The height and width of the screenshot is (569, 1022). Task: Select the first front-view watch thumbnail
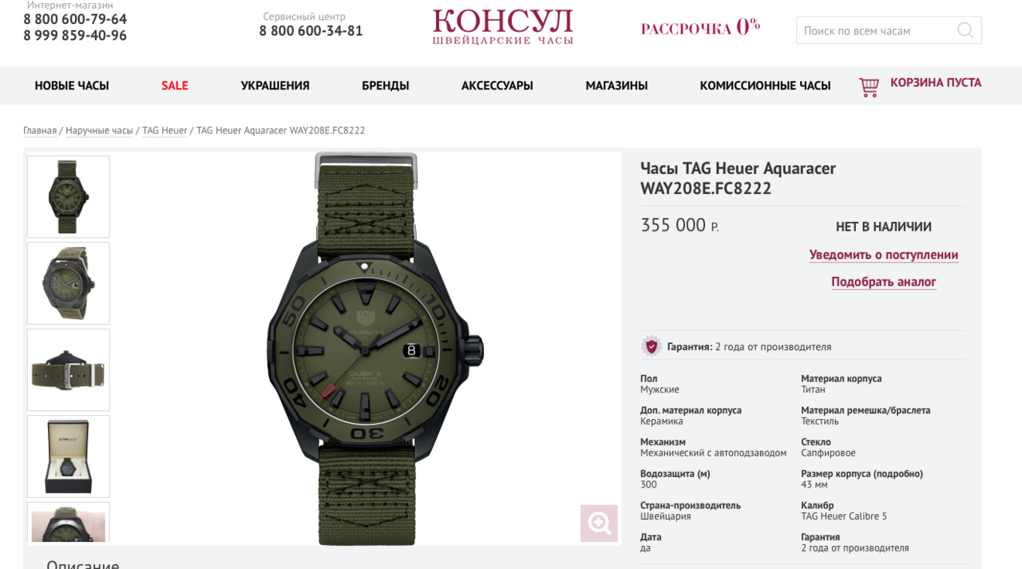[69, 196]
